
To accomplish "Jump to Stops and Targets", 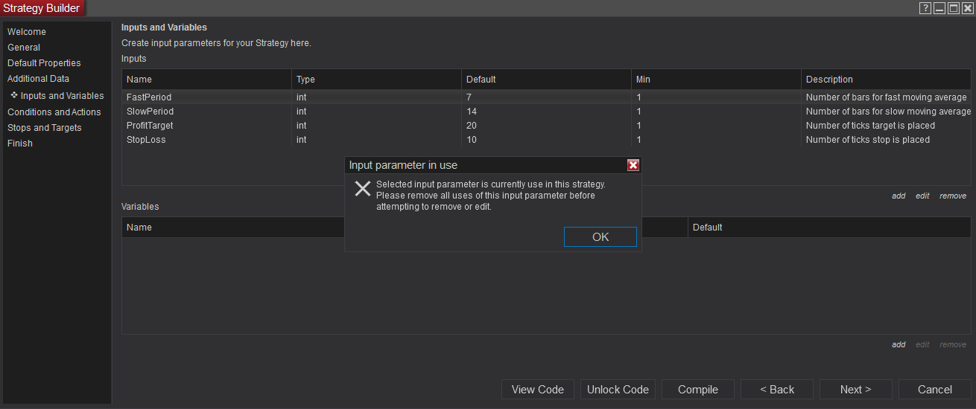I will coord(44,128).
